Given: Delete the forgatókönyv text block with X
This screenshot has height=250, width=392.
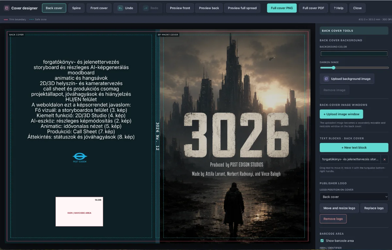Looking at the screenshot, I should tap(384, 159).
